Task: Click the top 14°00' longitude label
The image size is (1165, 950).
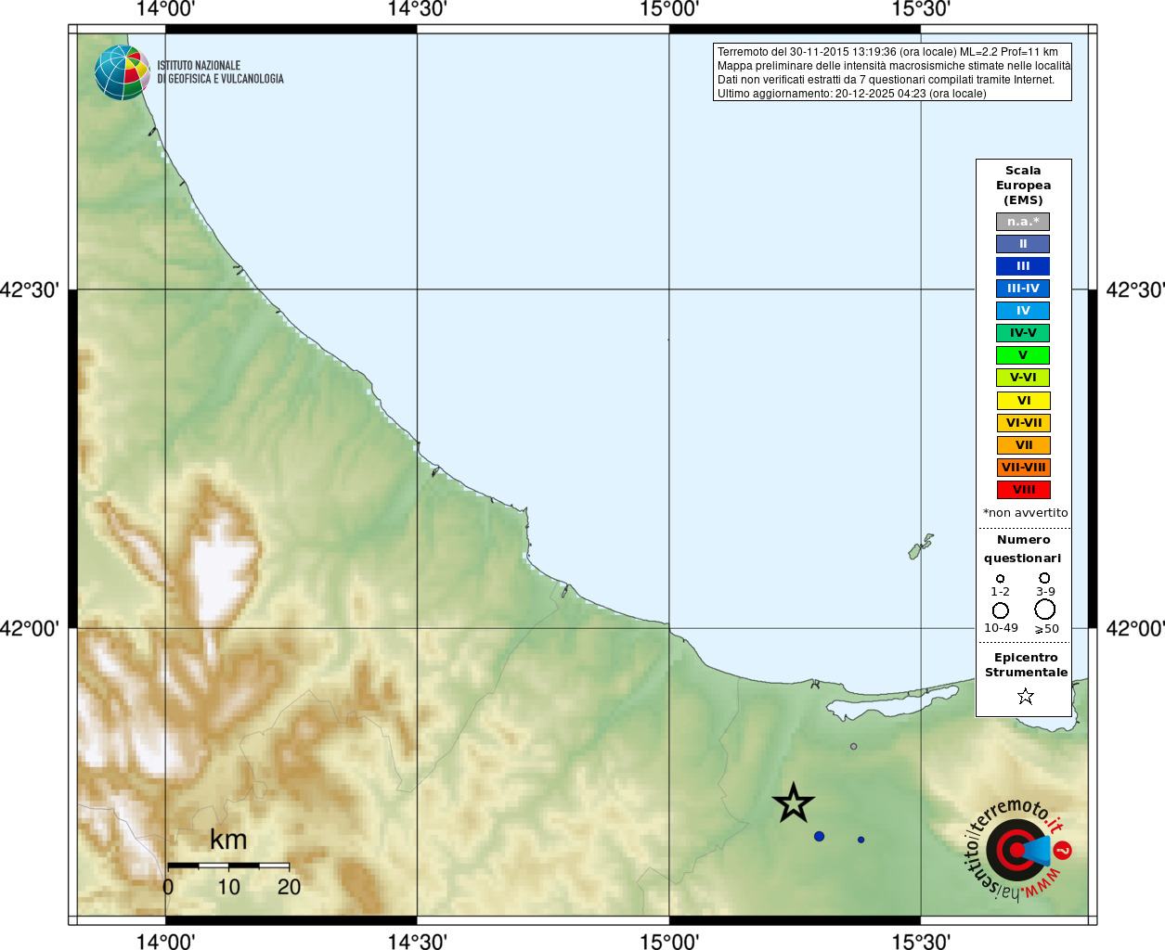Action: coord(165,9)
